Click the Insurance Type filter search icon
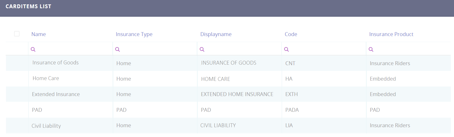The width and height of the screenshot is (454, 137). click(x=118, y=49)
